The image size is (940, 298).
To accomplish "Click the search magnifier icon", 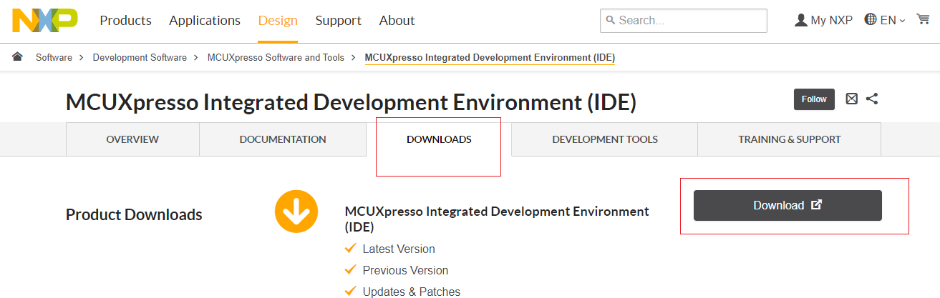I will click(610, 21).
